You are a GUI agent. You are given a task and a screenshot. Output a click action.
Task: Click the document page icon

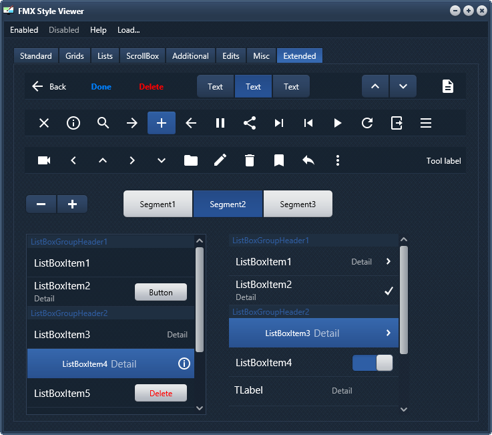click(x=448, y=86)
